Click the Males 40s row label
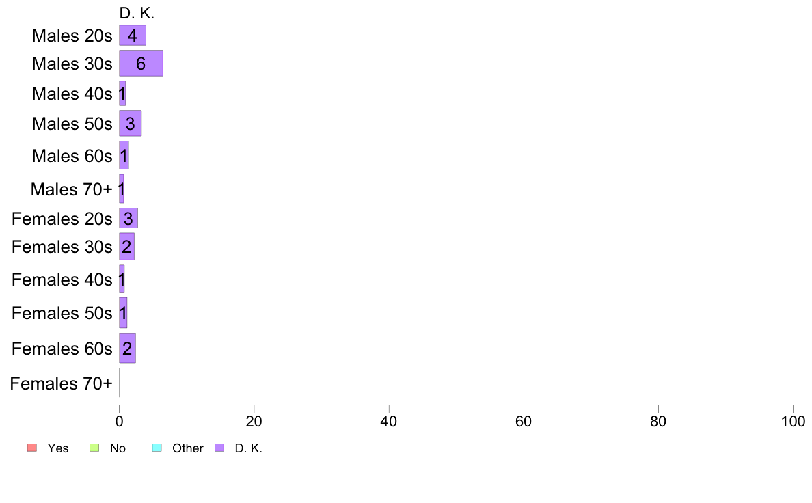This screenshot has width=812, height=503. pos(72,94)
